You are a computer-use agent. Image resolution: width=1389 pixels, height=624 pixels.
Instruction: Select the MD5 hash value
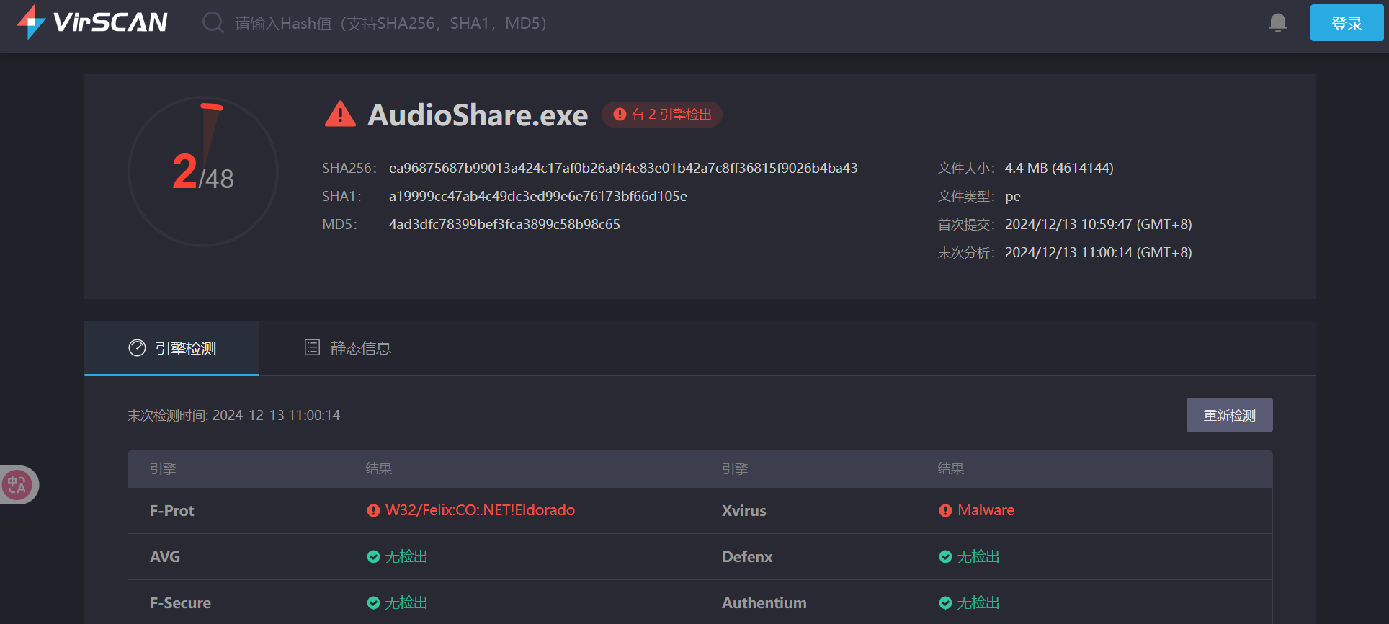504,224
